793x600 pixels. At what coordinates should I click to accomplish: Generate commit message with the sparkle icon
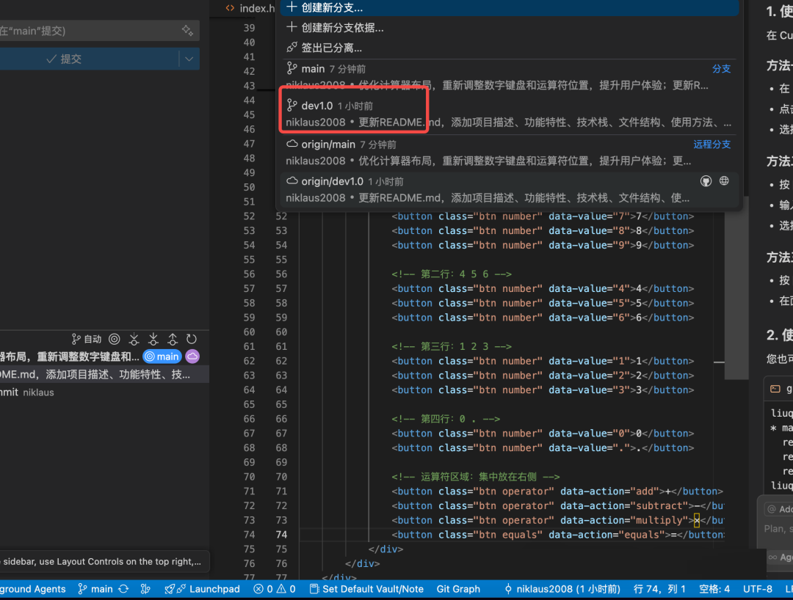coord(188,31)
